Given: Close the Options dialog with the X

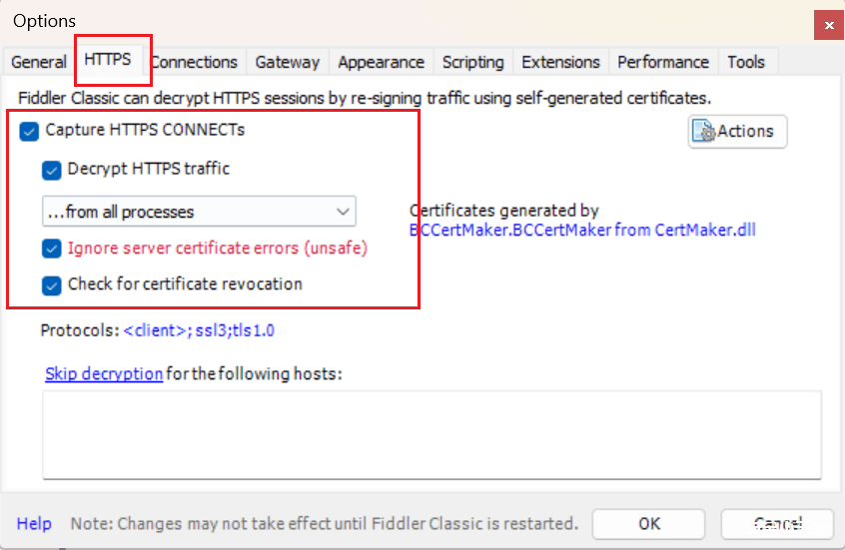Looking at the screenshot, I should (829, 25).
